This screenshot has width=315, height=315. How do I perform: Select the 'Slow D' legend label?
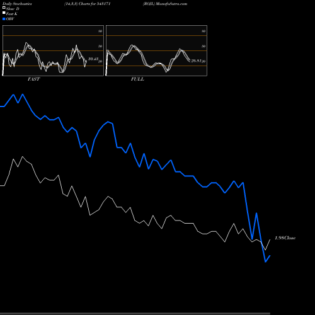(x=13, y=9)
